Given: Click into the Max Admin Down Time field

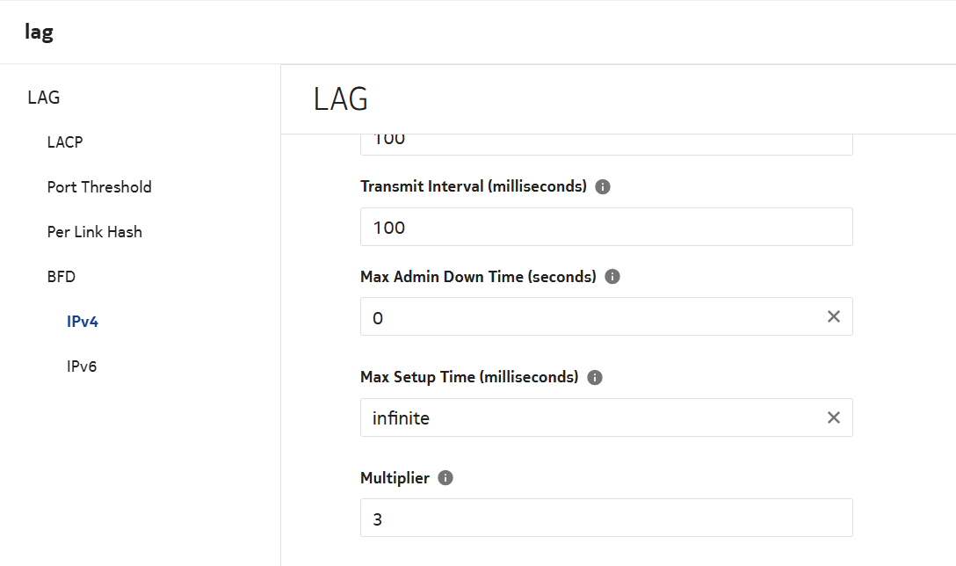Looking at the screenshot, I should point(589,317).
